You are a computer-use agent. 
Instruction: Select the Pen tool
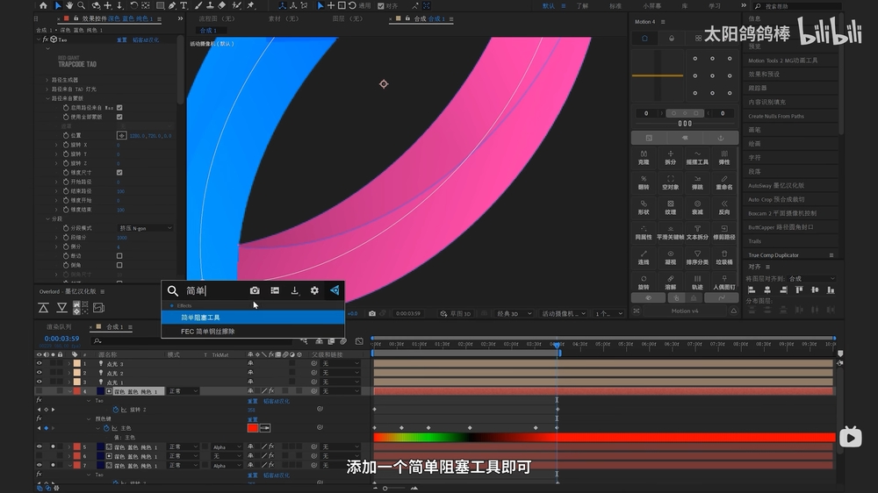(172, 5)
